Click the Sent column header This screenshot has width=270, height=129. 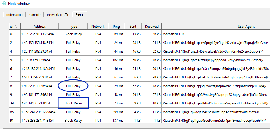tap(133, 27)
